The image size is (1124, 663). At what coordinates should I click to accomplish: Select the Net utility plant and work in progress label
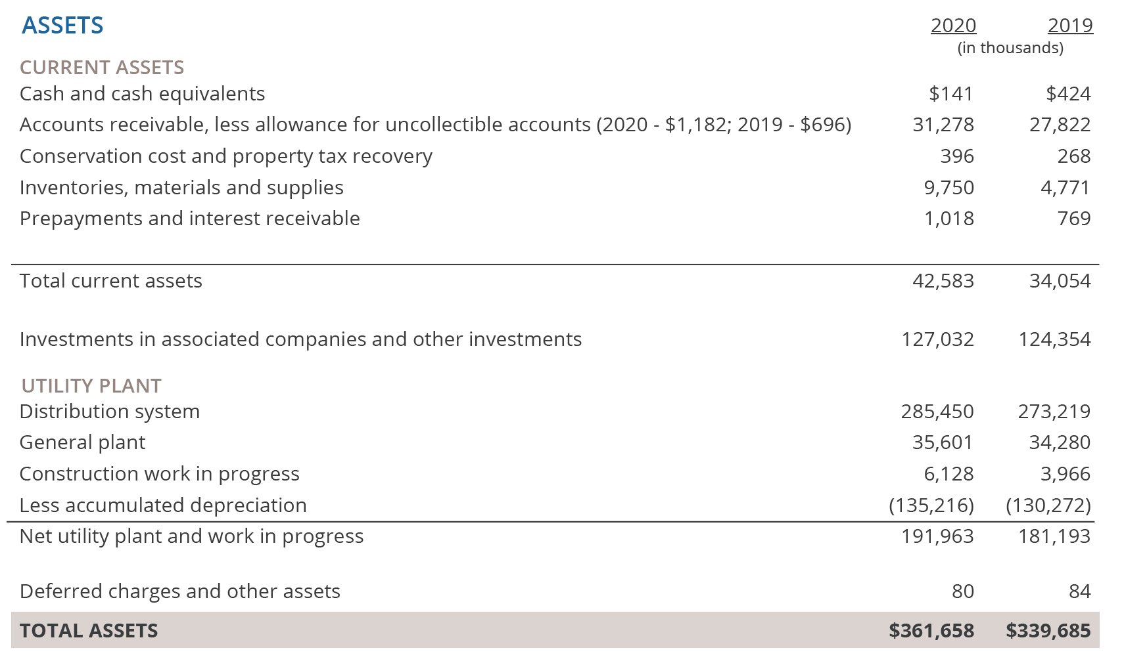191,536
